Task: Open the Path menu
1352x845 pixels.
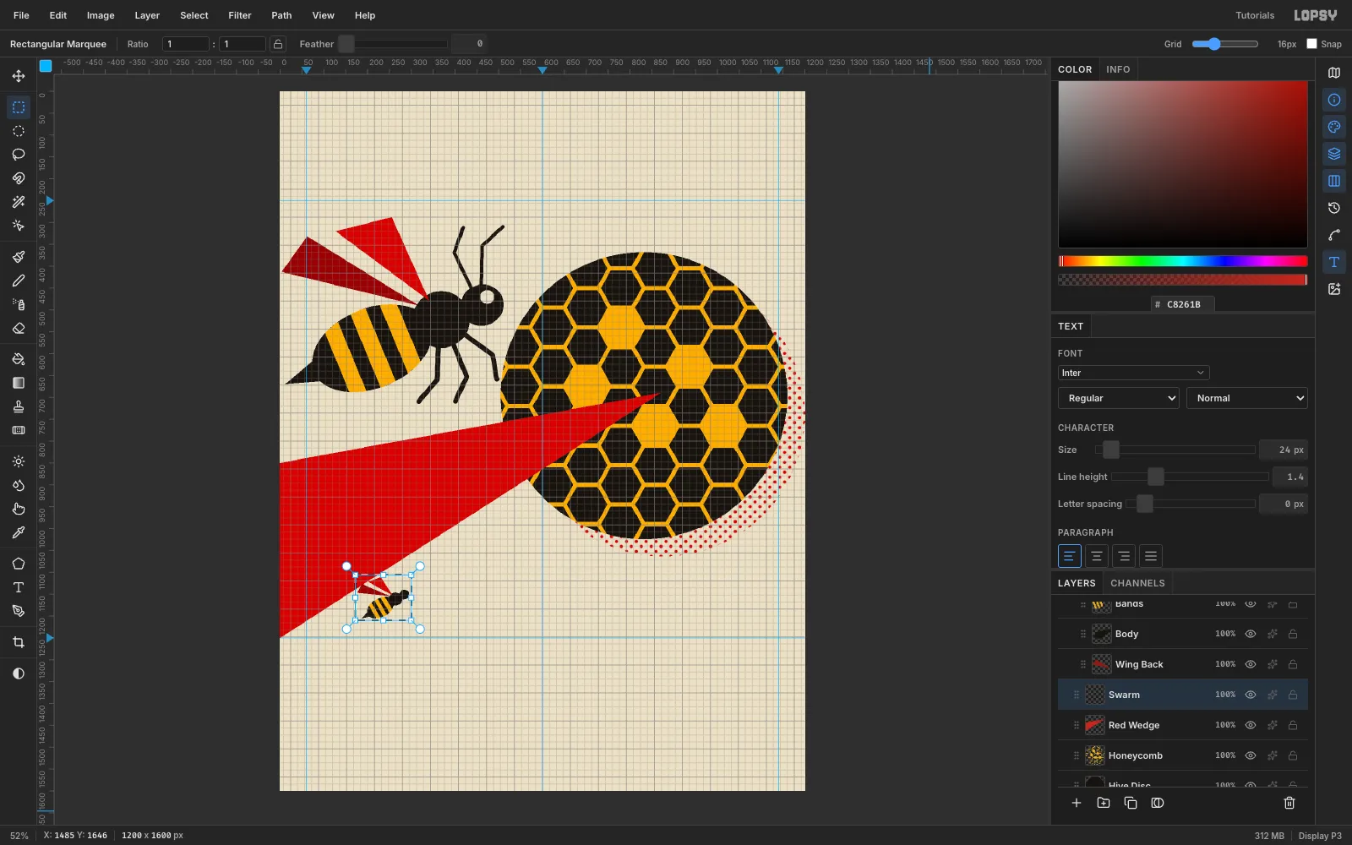Action: [x=281, y=15]
